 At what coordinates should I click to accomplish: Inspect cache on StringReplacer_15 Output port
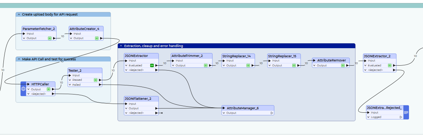click(294, 65)
